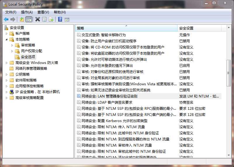
Task: Click 无操作 setting value
Action: (185, 35)
